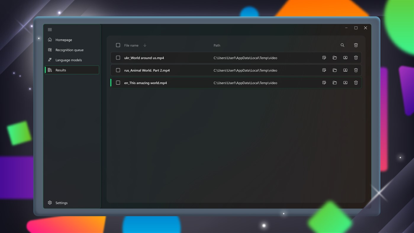Toggle the File name sort order arrow
This screenshot has height=233, width=414.
145,45
